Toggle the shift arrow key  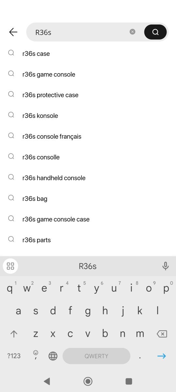pyautogui.click(x=14, y=334)
